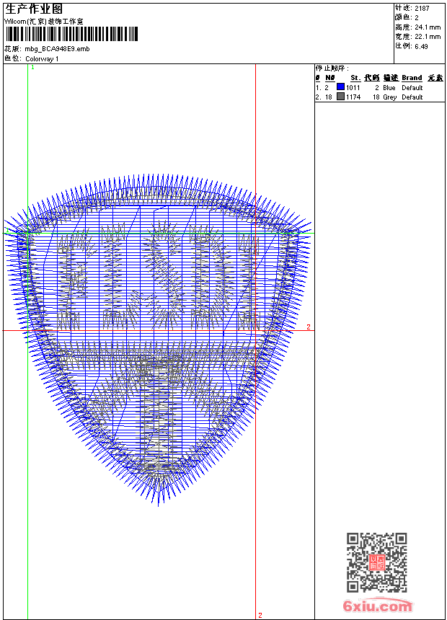The height and width of the screenshot is (620, 447).
Task: Click the St. column header
Action: coord(355,78)
